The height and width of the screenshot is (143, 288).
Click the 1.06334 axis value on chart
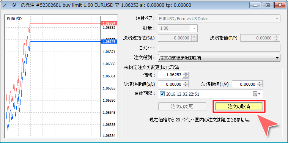[109, 136]
